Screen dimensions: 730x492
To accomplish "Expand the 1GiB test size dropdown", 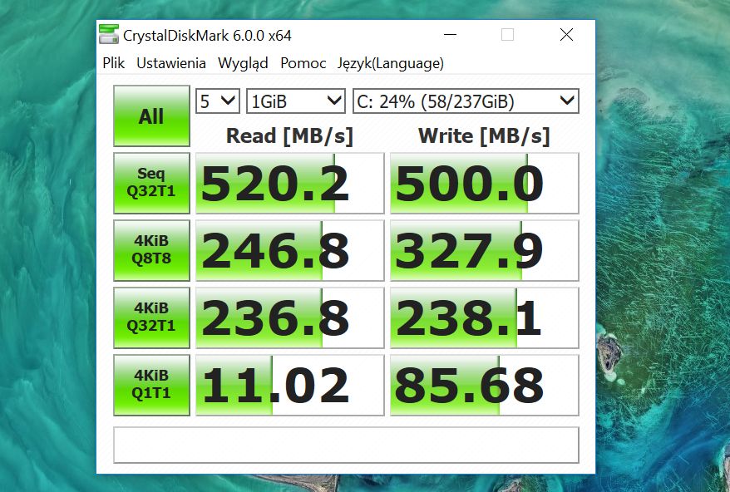I will (296, 101).
